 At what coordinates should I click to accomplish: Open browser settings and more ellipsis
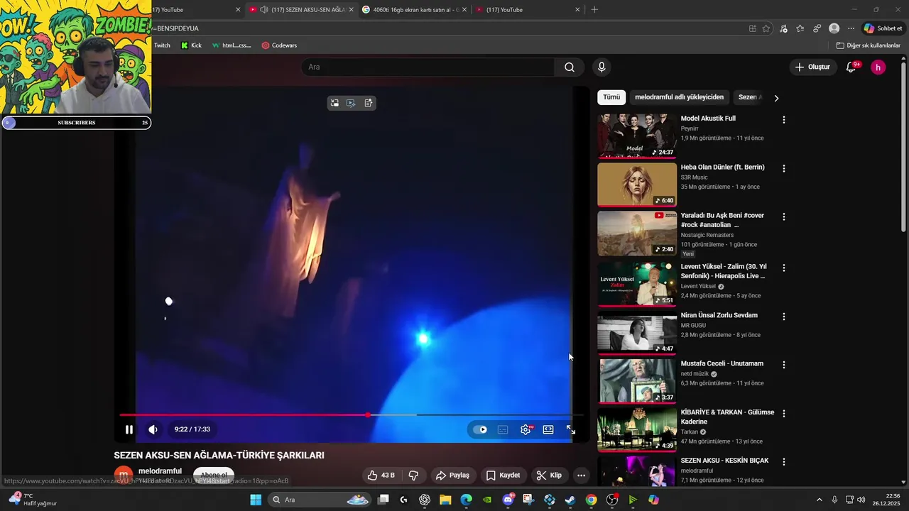point(851,28)
